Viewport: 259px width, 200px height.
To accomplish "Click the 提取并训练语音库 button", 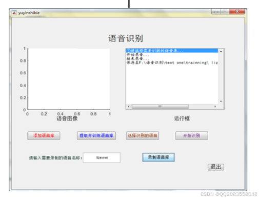I will (x=96, y=135).
